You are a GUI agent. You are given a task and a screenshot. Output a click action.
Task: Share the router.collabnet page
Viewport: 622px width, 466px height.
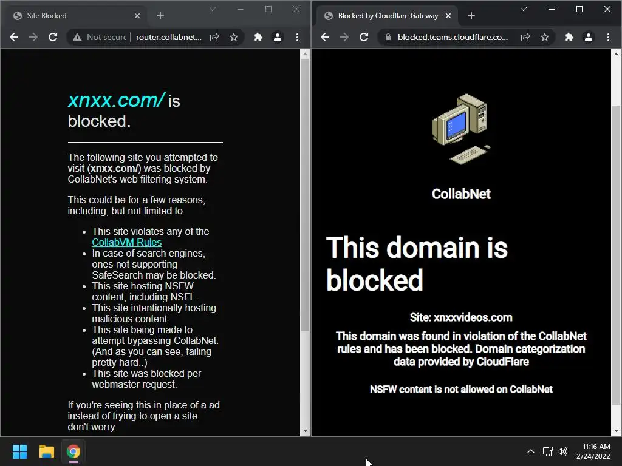pos(214,37)
